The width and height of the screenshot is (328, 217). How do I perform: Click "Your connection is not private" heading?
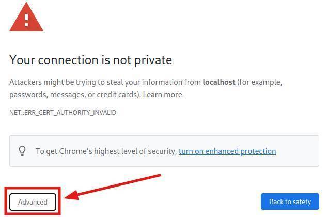pos(90,60)
